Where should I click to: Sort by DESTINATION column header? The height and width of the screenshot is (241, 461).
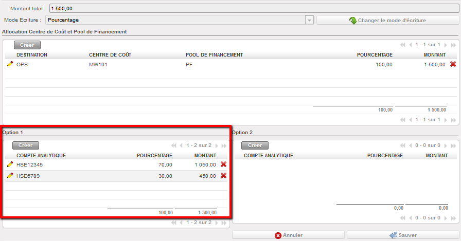coord(32,55)
